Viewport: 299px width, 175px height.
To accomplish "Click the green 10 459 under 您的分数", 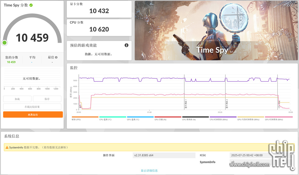I will point(11,62).
